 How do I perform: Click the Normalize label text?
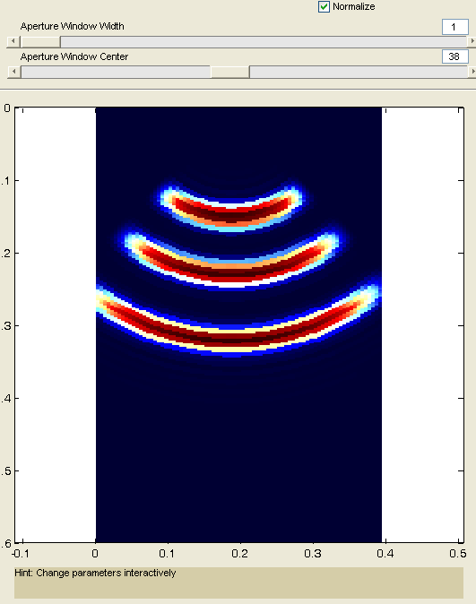coord(353,6)
